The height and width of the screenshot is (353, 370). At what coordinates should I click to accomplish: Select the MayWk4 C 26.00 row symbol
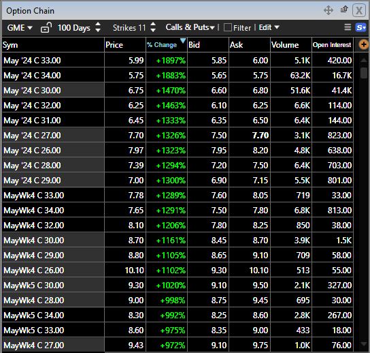34,271
